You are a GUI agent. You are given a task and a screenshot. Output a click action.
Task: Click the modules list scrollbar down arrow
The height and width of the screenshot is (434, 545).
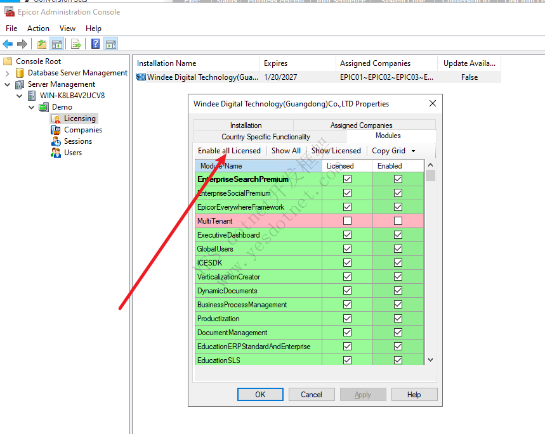point(430,359)
